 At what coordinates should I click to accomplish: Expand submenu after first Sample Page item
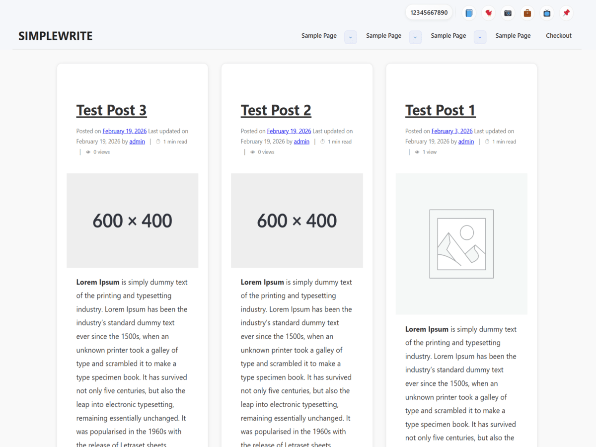pyautogui.click(x=351, y=37)
